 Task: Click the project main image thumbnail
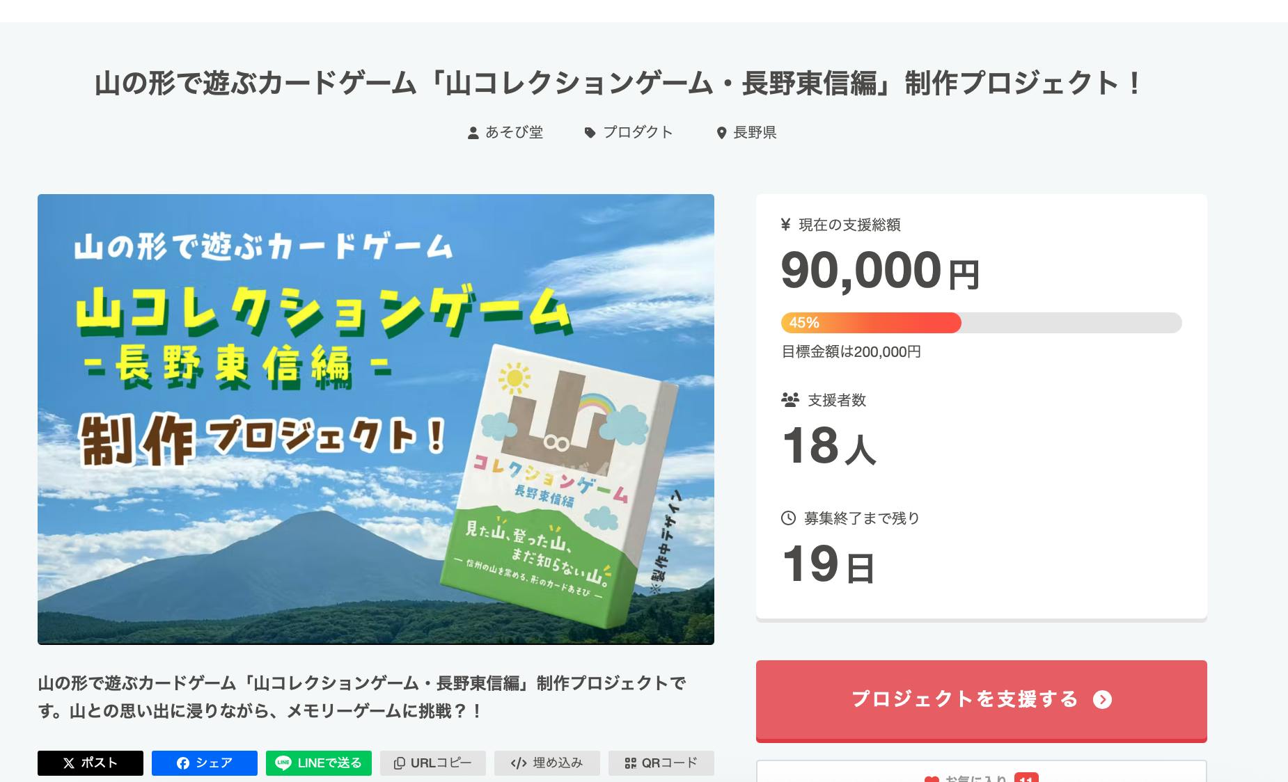point(376,419)
